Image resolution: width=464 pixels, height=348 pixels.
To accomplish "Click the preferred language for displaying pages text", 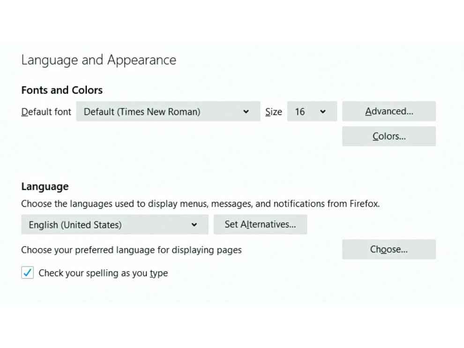I will click(x=131, y=250).
